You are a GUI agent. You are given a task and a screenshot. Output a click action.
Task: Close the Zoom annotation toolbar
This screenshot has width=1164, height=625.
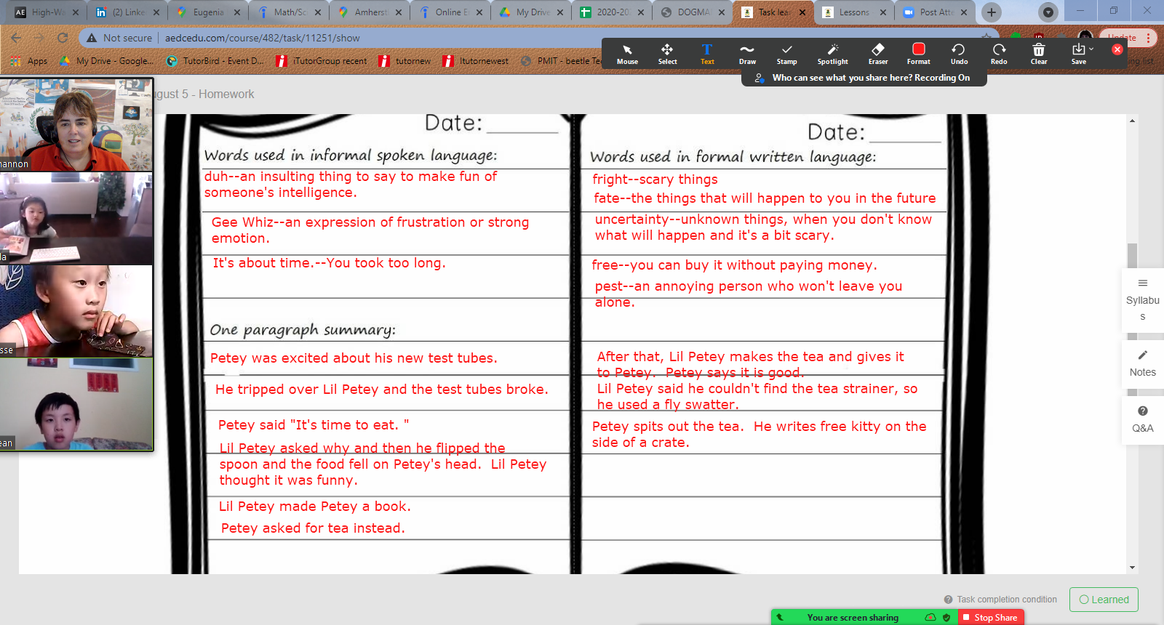pos(1117,49)
